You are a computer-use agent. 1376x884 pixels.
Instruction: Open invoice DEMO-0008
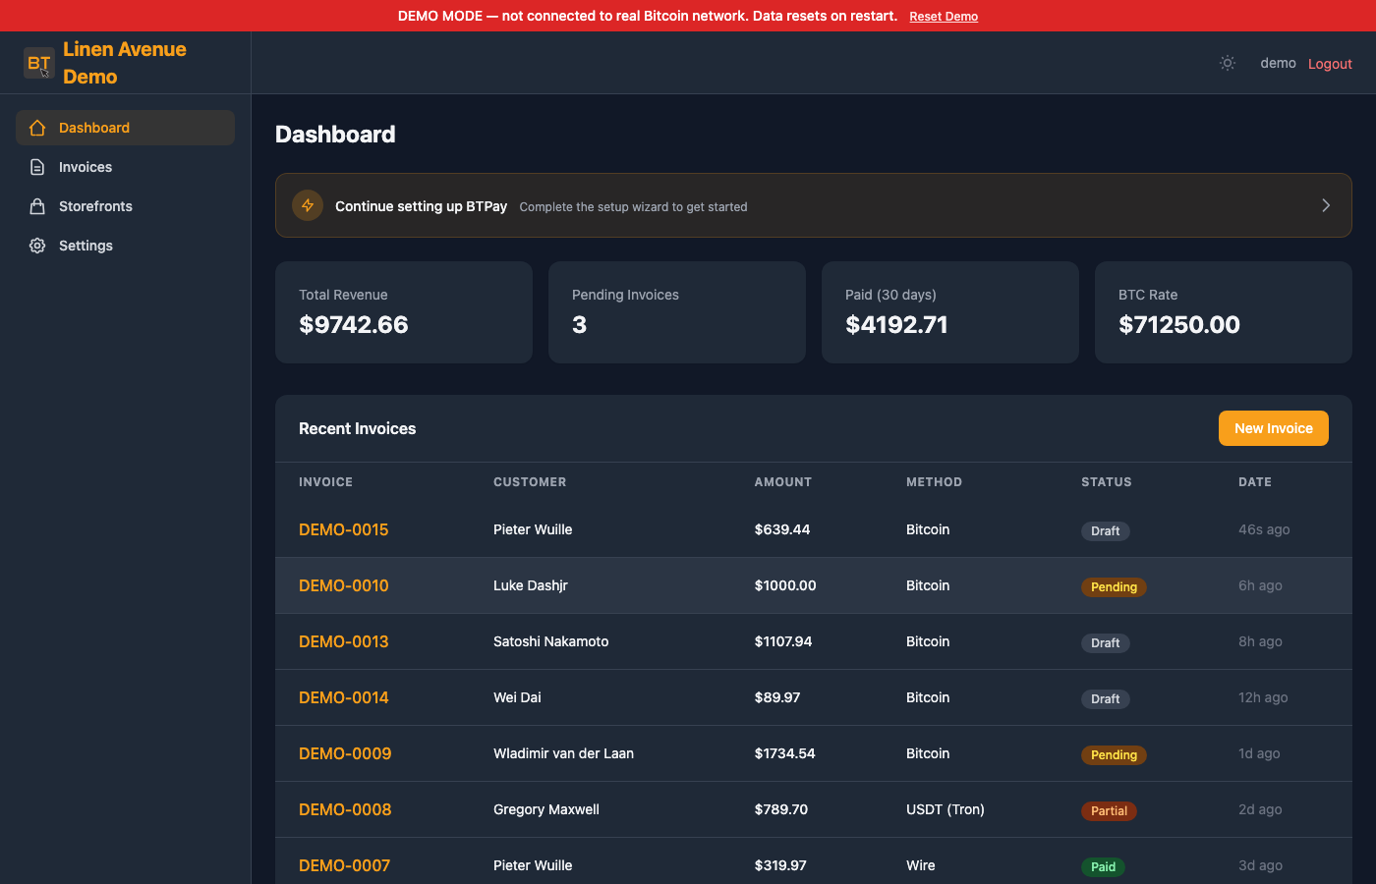(x=345, y=809)
